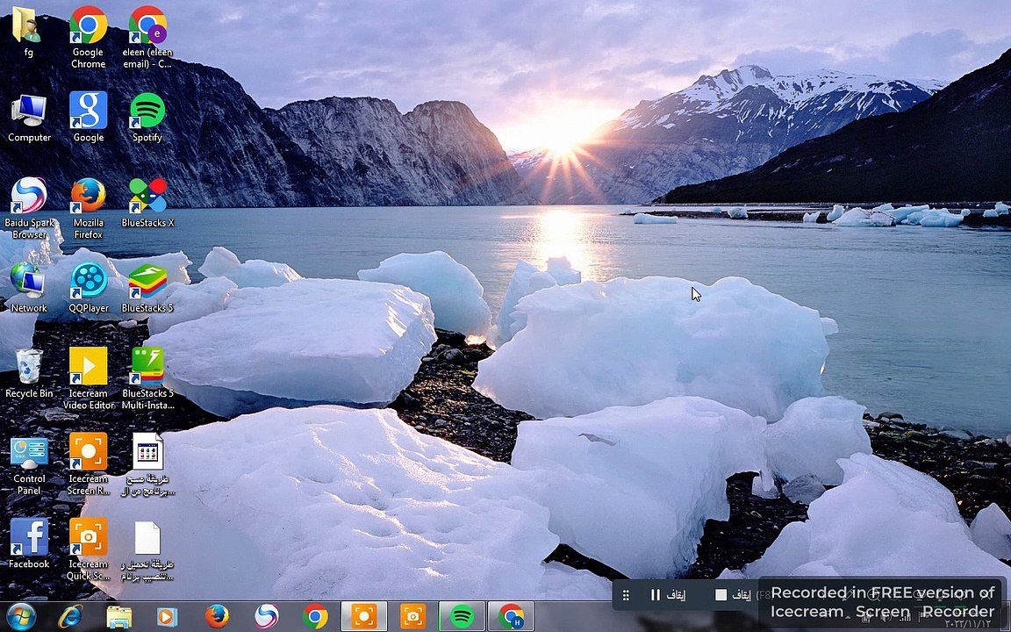Select the Recycle Bin icon
1011x632 pixels.
(29, 373)
